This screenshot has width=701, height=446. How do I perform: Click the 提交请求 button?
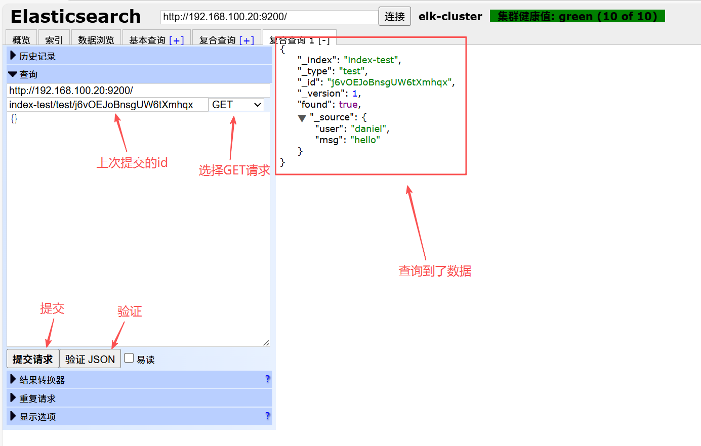coord(33,359)
